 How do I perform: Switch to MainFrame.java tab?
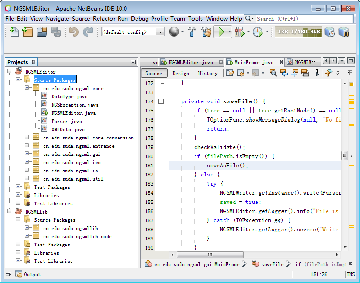(254, 62)
